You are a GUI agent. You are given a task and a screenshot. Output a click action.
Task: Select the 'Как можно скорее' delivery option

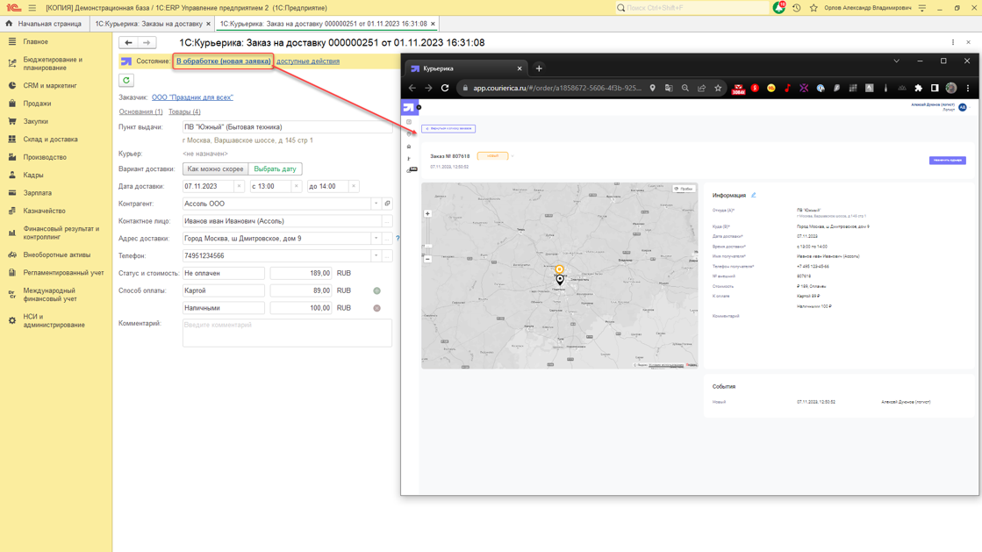pos(215,168)
